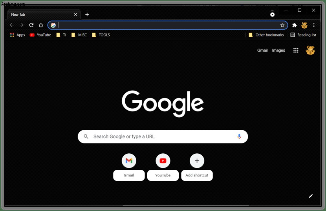Click the magnifier icon in search box
326x211 pixels.
pos(86,136)
